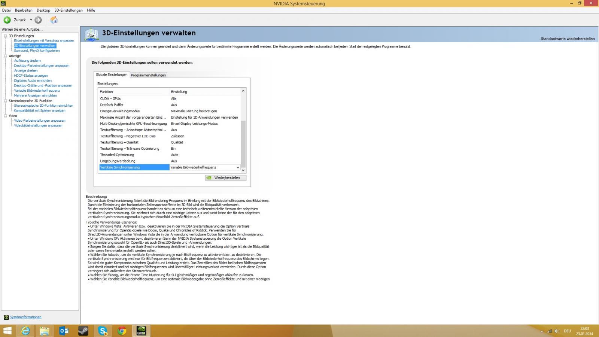Image resolution: width=599 pixels, height=337 pixels.
Task: Select the Umgebungsverdeckung row
Action: pyautogui.click(x=170, y=161)
